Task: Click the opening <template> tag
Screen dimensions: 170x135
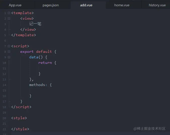Action: point(22,13)
